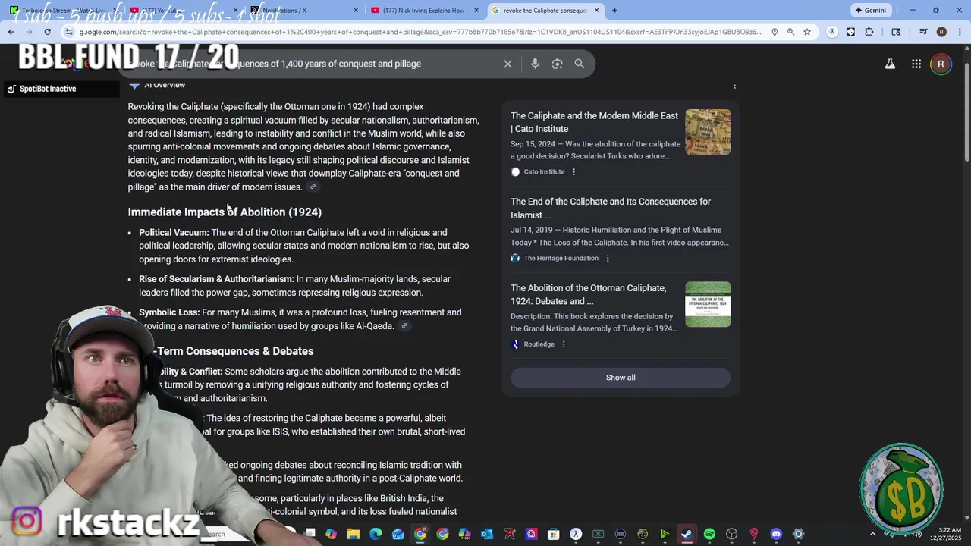Open the Routledge book cover thumbnail
Viewport: 971px width, 546px height.
[708, 304]
